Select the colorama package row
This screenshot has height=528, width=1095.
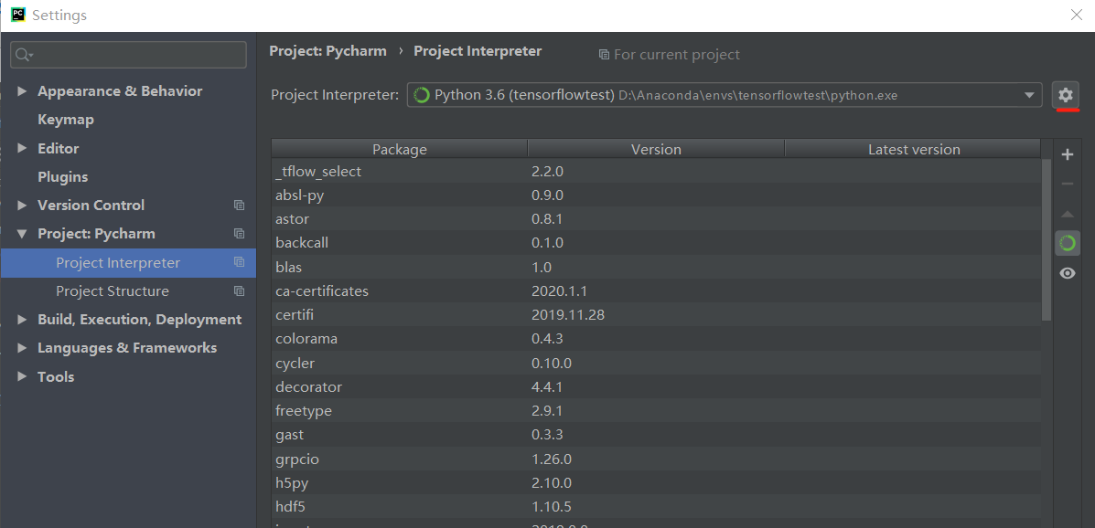[x=656, y=339]
